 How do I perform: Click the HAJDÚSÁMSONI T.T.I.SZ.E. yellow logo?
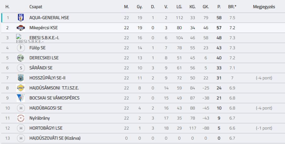click(x=21, y=88)
